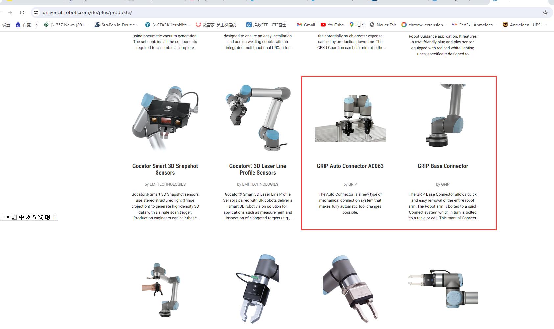Toggle the IME moon half-width icon

coord(28,217)
